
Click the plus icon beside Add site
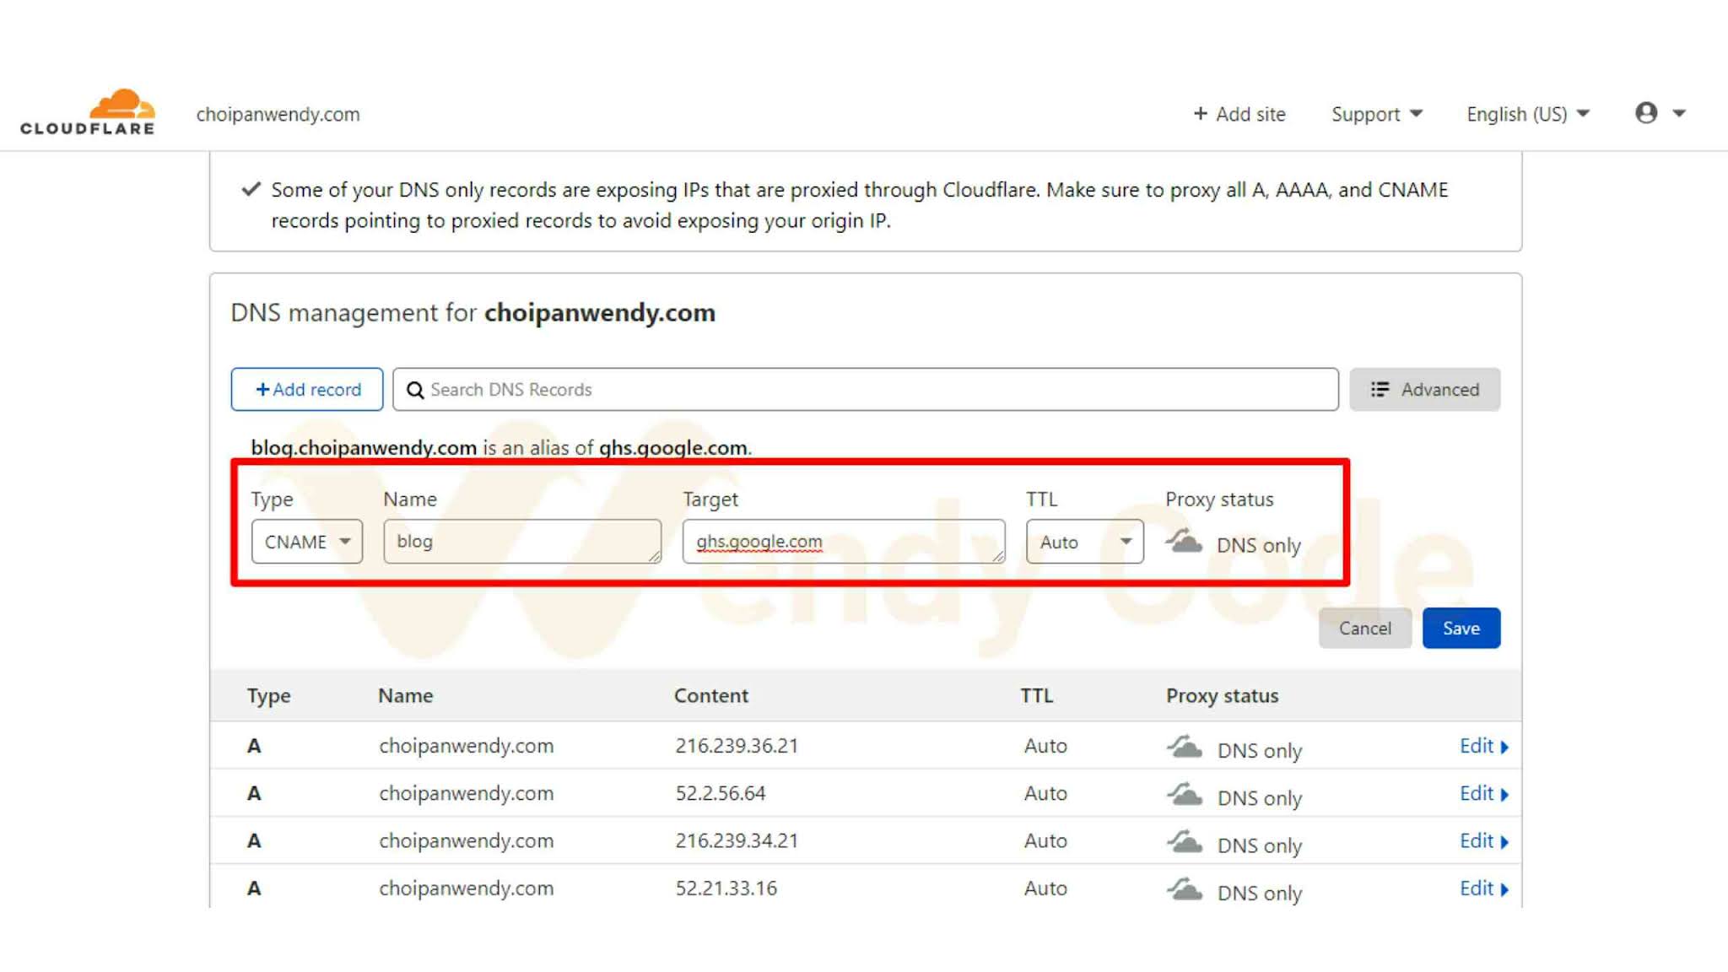[1200, 114]
